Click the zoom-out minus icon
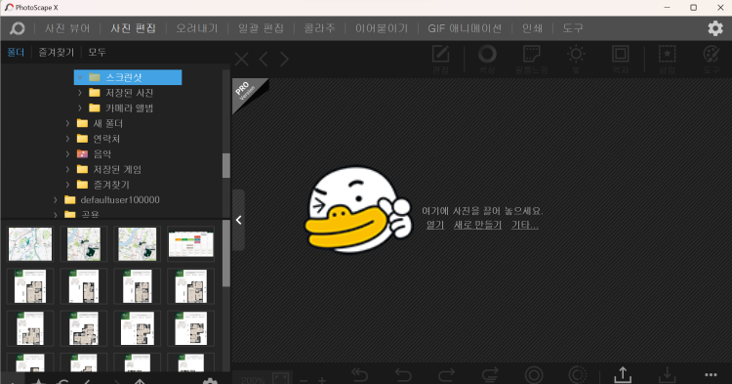Screen dimensions: 732x384 click(304, 380)
